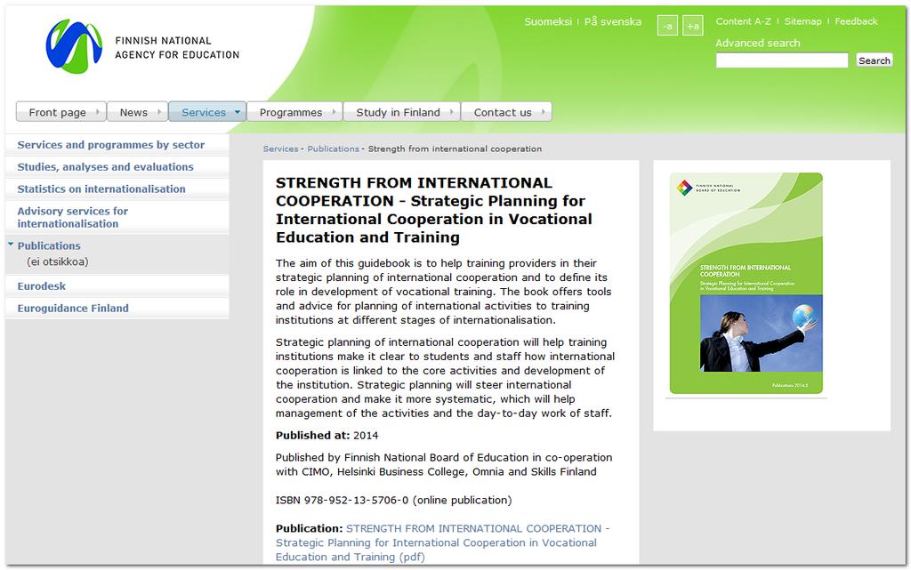Collapse the Publications sidebar triangle

[x=11, y=245]
